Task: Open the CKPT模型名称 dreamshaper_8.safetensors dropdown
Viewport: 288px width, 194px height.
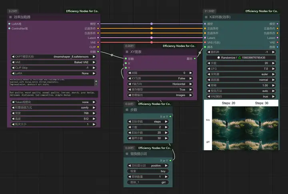Action: click(x=54, y=57)
